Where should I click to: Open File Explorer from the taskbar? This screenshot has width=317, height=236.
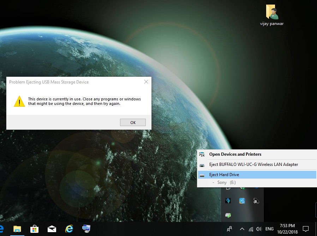point(17,229)
